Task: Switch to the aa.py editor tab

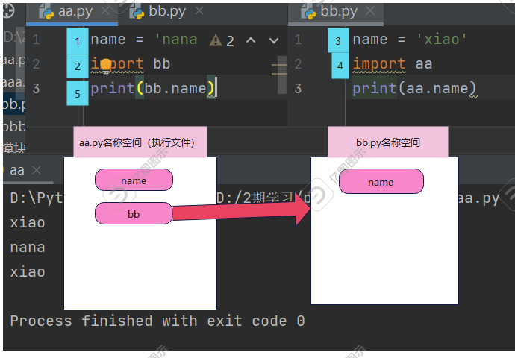Action: coord(72,12)
